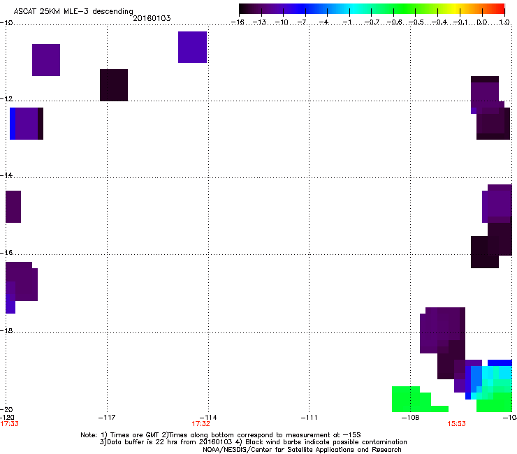The width and height of the screenshot is (517, 454).
Task: Click the color bar label -16
Action: pos(238,22)
